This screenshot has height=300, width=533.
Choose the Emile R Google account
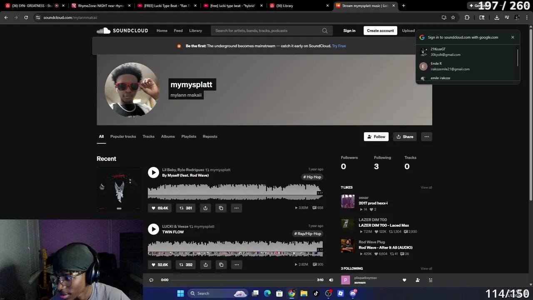point(467,66)
